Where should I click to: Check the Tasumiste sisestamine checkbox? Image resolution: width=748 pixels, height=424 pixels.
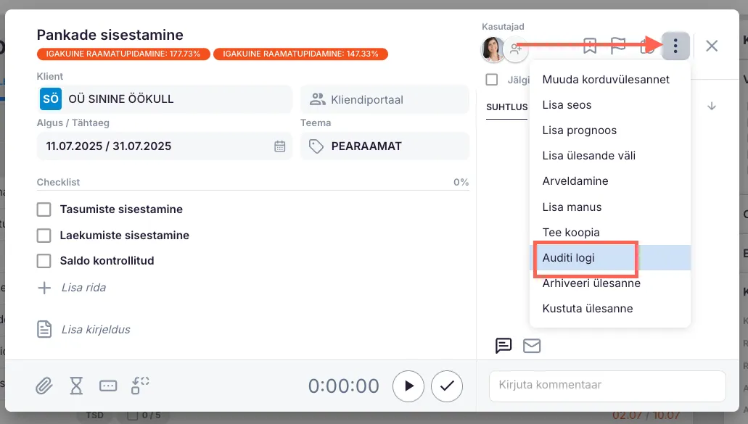click(x=44, y=209)
